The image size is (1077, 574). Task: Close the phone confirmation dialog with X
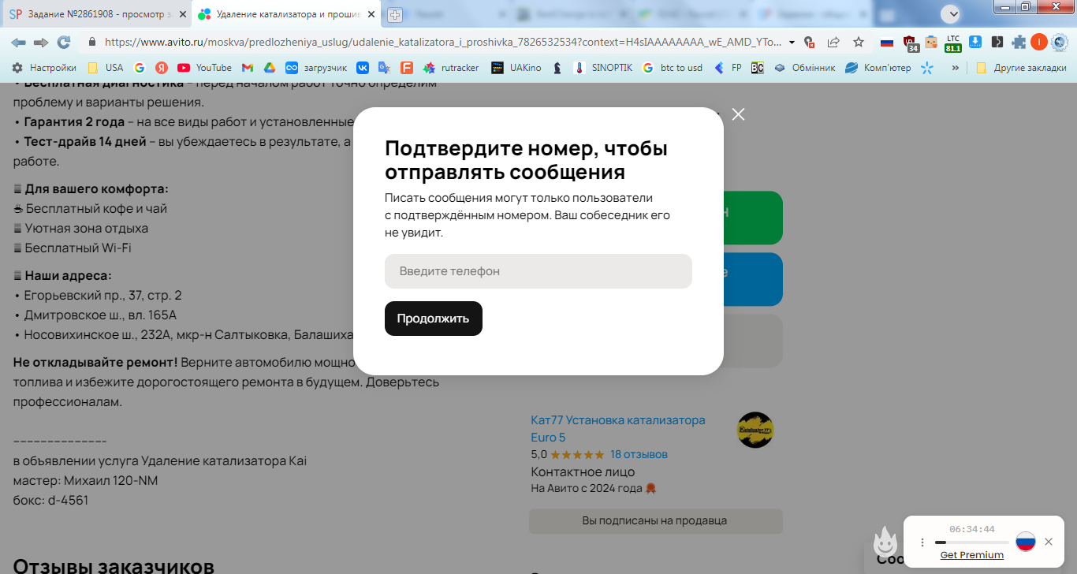point(738,114)
